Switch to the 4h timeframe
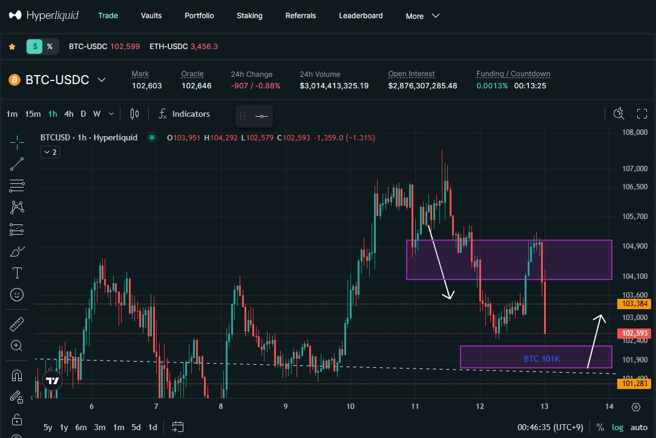 pyautogui.click(x=68, y=114)
